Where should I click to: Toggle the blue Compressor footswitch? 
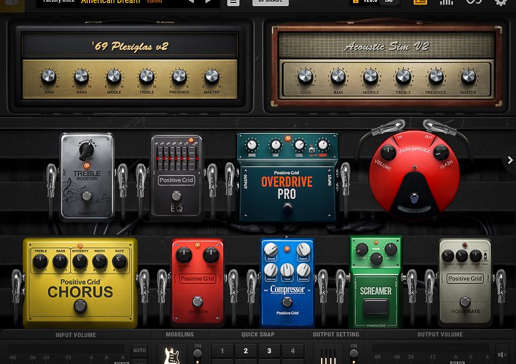(287, 302)
